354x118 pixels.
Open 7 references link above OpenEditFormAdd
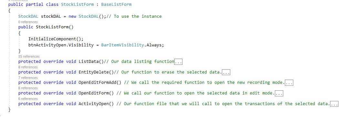[28, 78]
